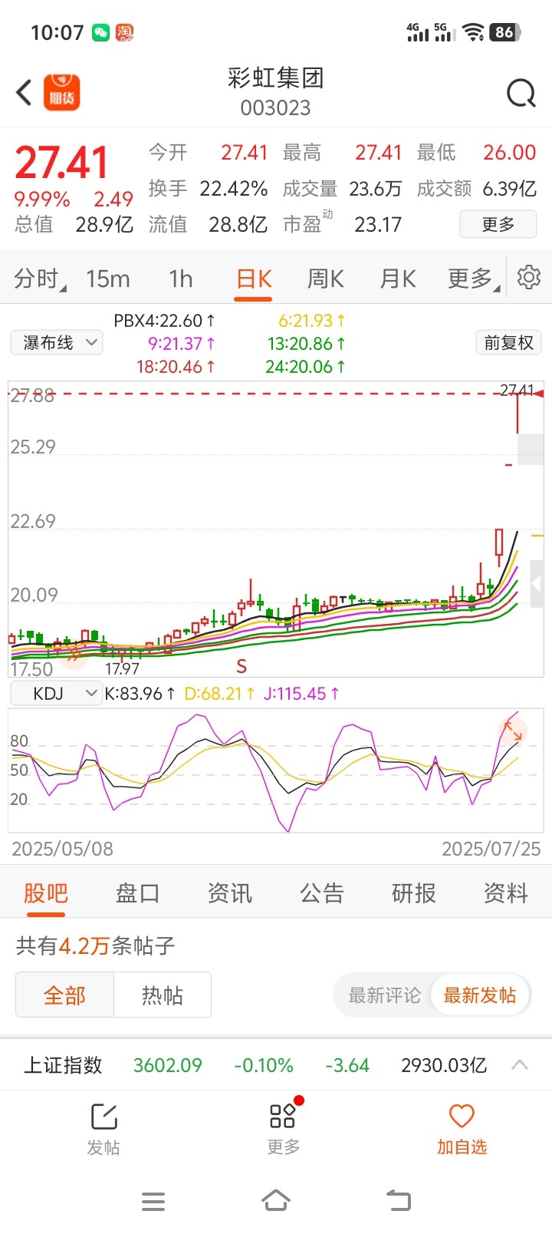Sort by 最新发帖 latest posts
This screenshot has height=1234, width=552.
tap(480, 995)
